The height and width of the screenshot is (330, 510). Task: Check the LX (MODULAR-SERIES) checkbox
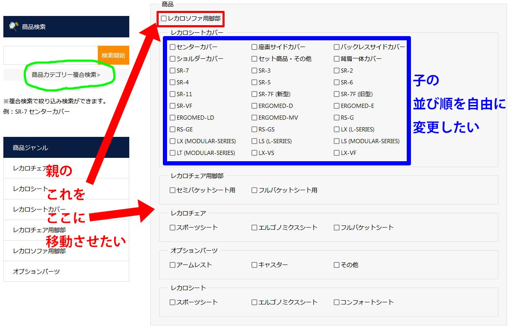pos(173,141)
